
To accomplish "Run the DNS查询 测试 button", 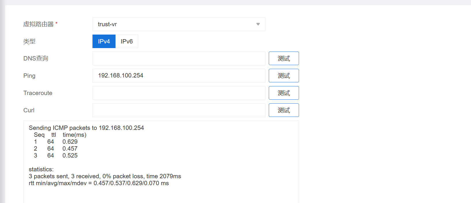I will tap(284, 58).
